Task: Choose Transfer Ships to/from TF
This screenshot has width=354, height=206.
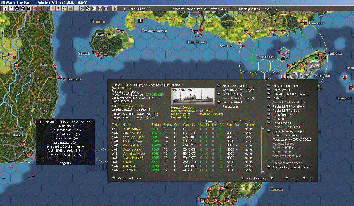Action: tap(291, 94)
